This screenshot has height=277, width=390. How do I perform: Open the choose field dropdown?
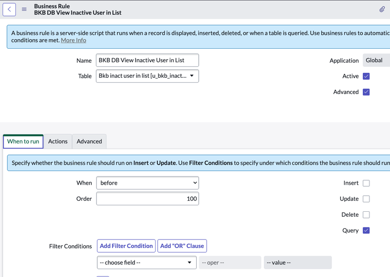[x=146, y=262]
